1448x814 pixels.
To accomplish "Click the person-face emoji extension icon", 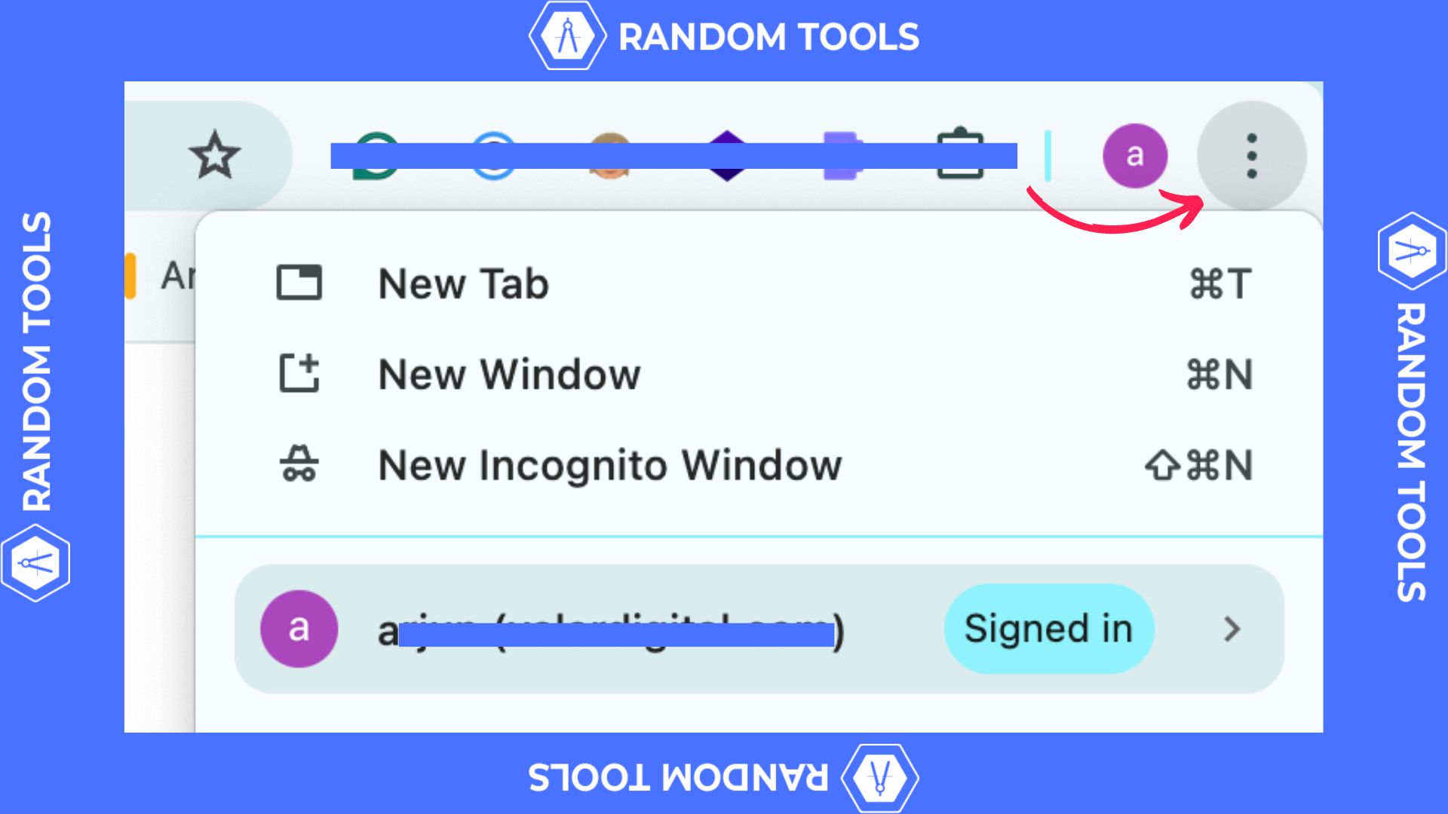I will [x=611, y=155].
